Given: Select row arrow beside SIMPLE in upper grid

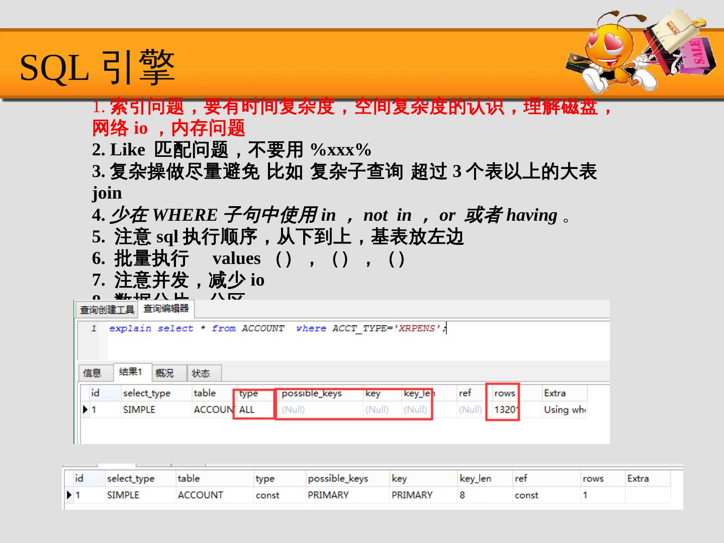Looking at the screenshot, I should point(85,410).
